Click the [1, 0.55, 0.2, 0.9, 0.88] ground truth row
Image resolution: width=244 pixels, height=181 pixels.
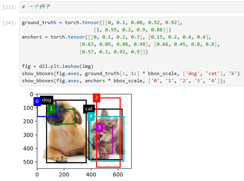[132, 30]
